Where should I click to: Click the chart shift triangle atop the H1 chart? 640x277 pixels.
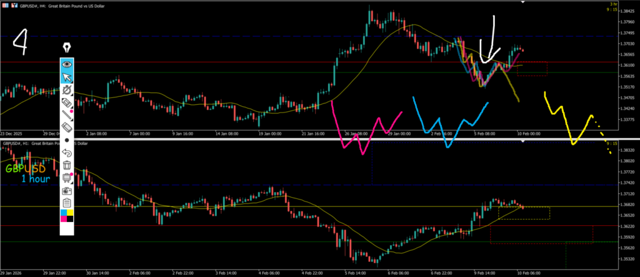pyautogui.click(x=523, y=142)
